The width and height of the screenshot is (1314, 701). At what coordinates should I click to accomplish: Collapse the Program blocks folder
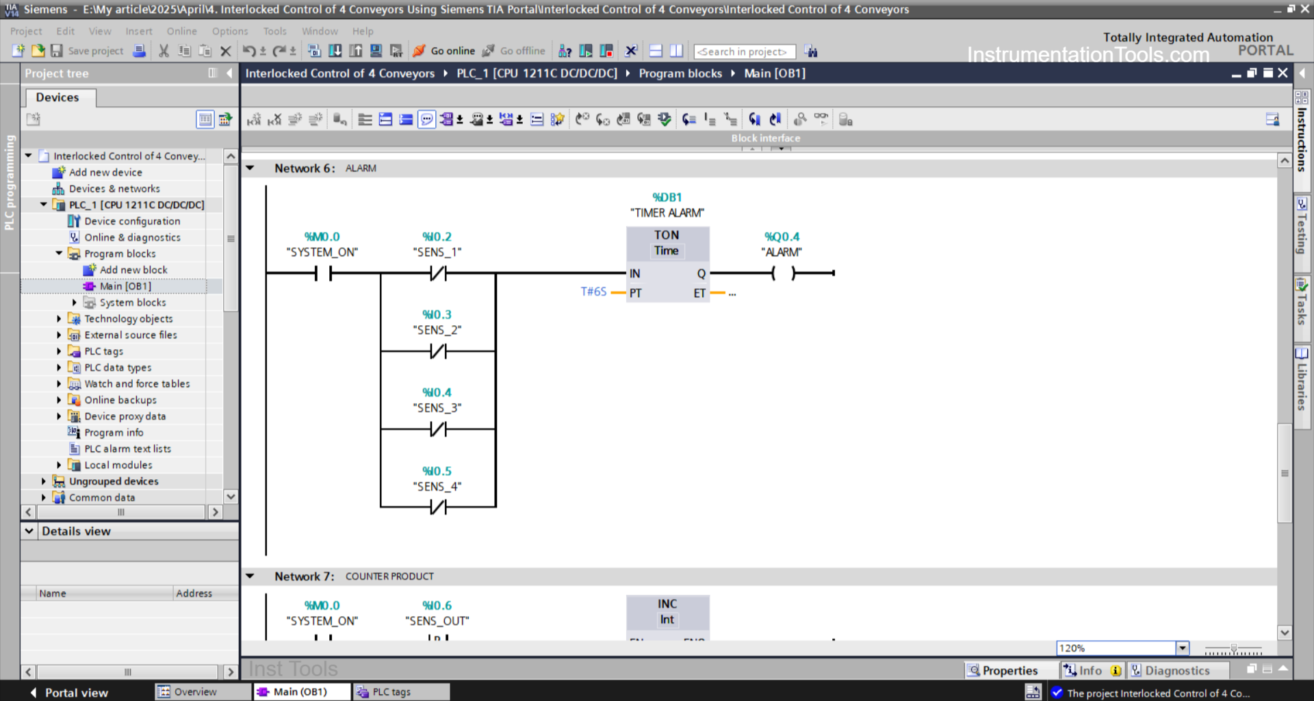(x=59, y=253)
